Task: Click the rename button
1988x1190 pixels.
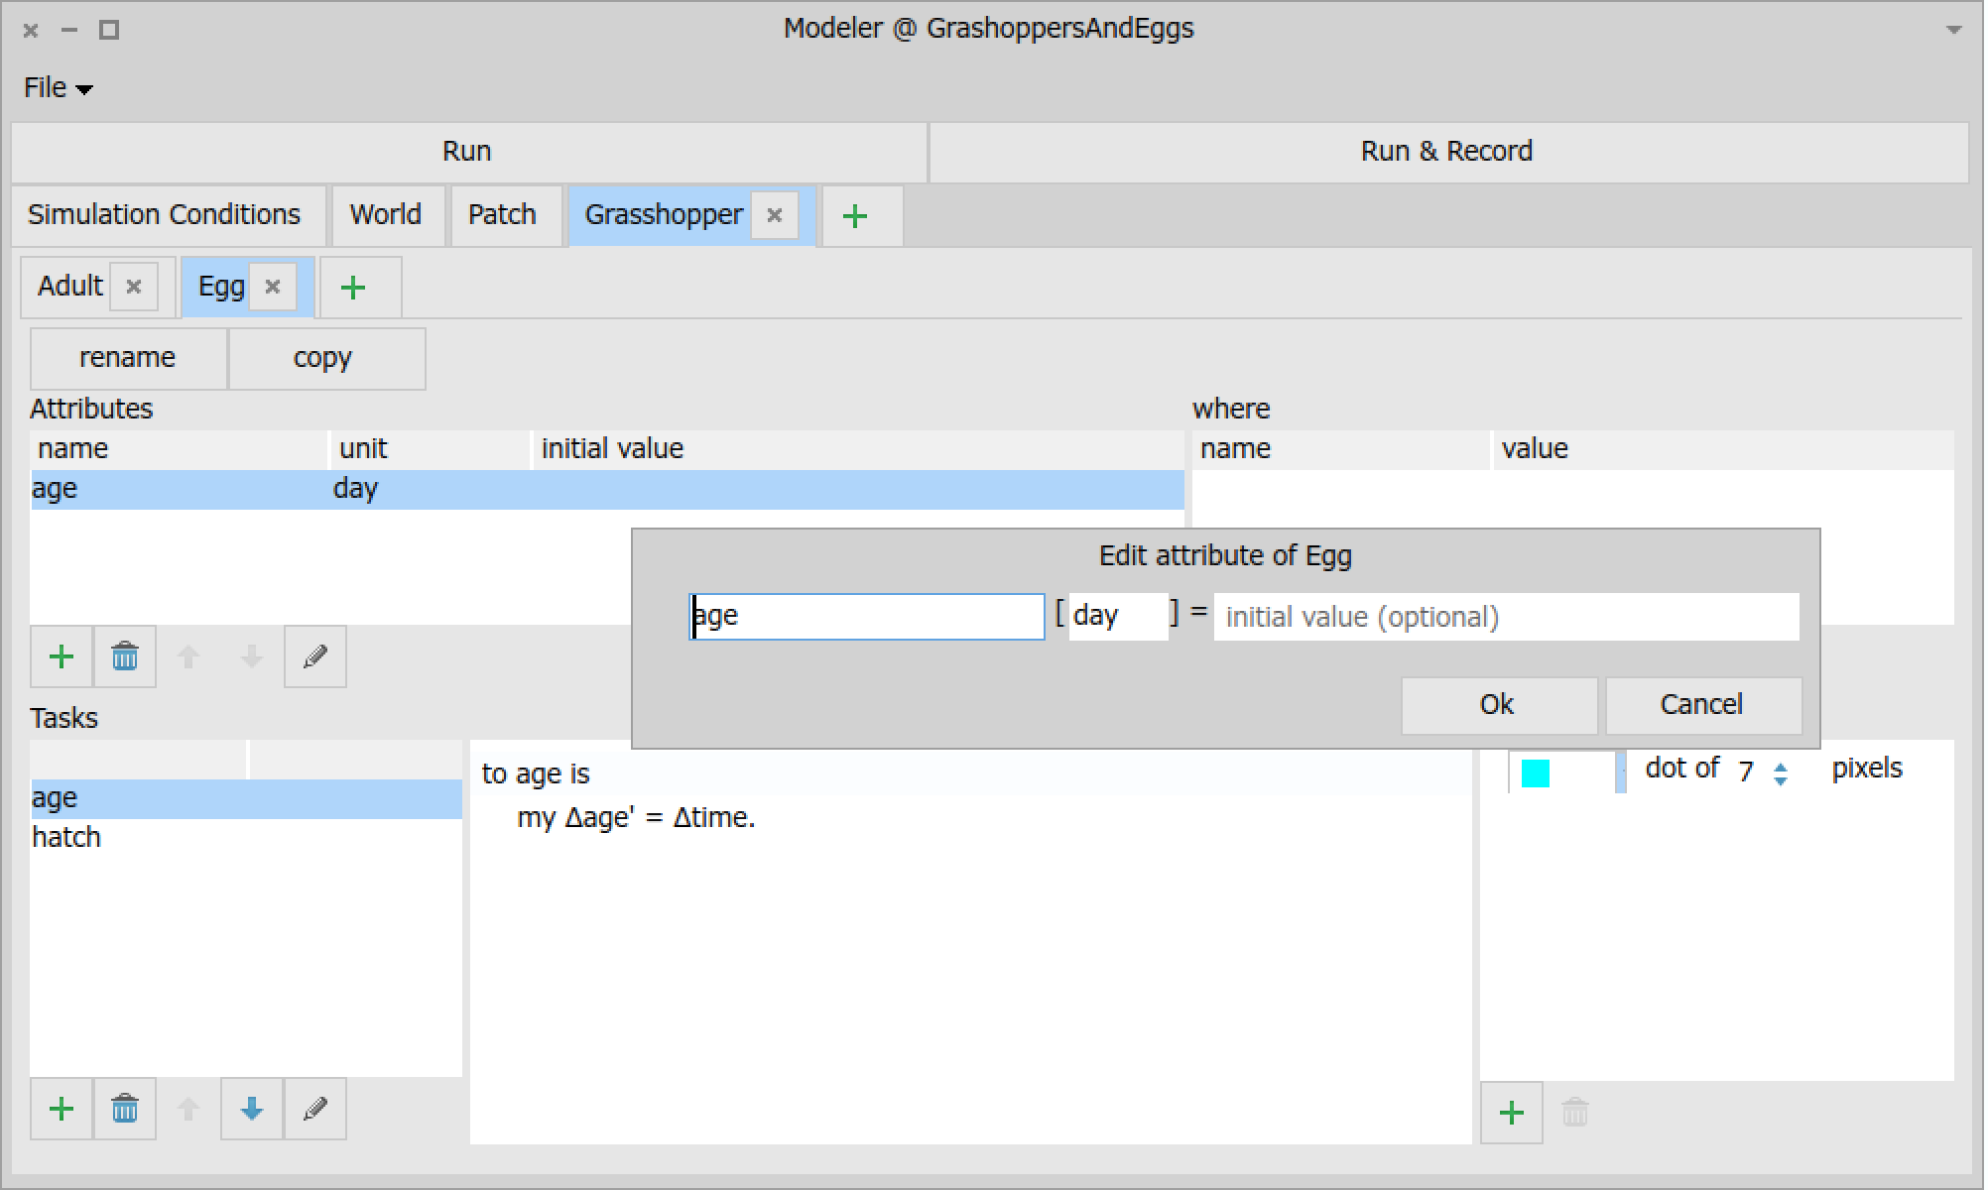Action: (x=128, y=358)
